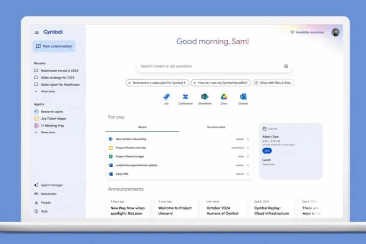Open Zippy PRD item
This screenshot has width=366, height=244.
pos(179,174)
